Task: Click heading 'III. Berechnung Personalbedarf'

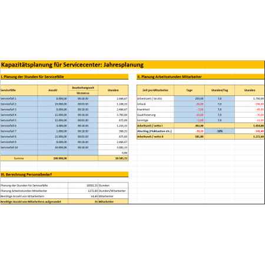Action: [x=26, y=174]
